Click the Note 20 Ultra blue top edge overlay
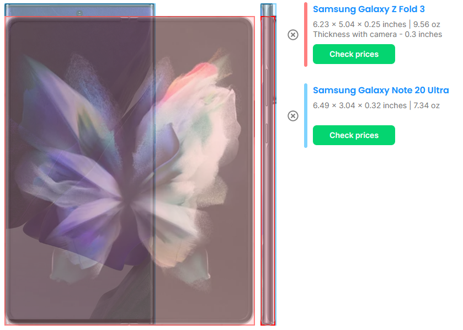 79,10
